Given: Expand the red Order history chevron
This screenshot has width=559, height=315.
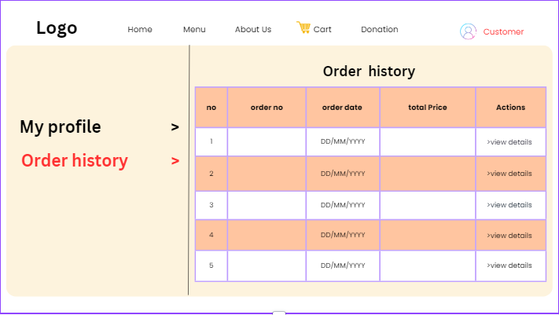Looking at the screenshot, I should [175, 161].
